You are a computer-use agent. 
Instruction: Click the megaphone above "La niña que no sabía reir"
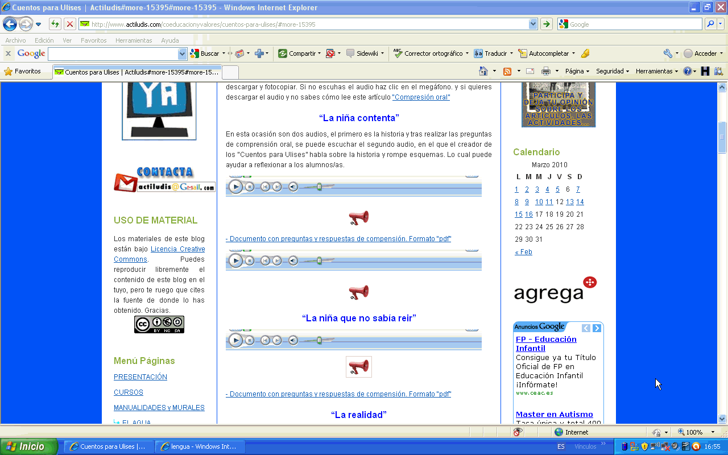pos(359,292)
